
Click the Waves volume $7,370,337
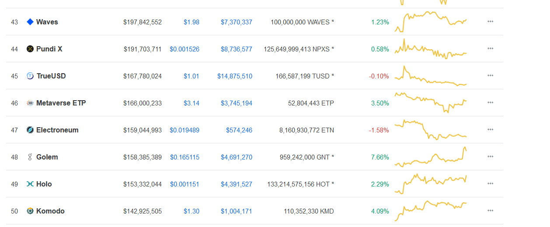click(x=237, y=22)
